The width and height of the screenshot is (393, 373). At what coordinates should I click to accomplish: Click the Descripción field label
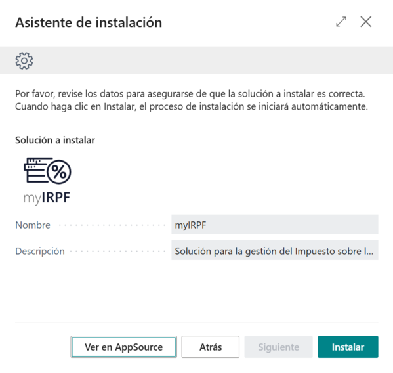[x=40, y=251]
